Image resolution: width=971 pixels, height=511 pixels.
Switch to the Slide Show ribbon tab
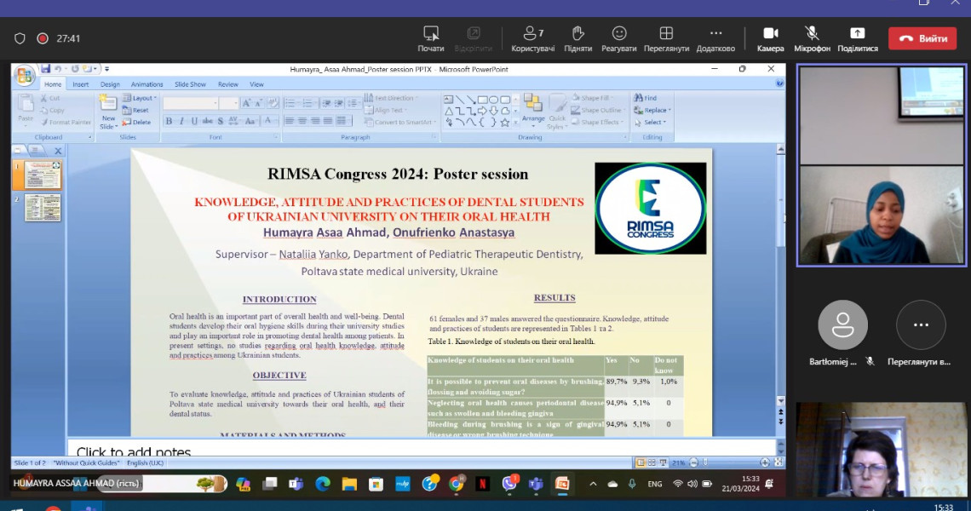click(x=190, y=84)
